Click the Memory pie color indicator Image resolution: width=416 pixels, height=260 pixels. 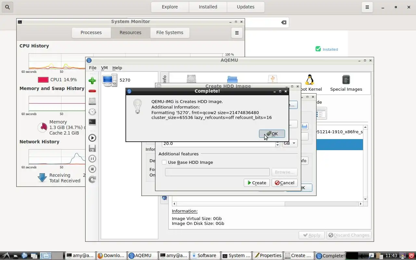point(42,127)
